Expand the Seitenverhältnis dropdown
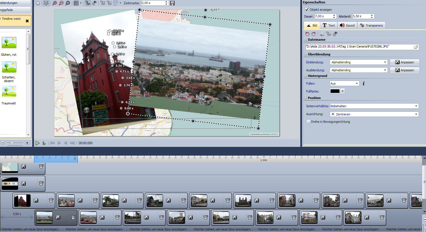426x232 pixels. (x=374, y=106)
